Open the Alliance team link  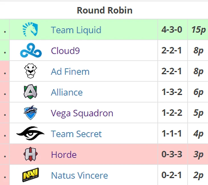click(67, 92)
